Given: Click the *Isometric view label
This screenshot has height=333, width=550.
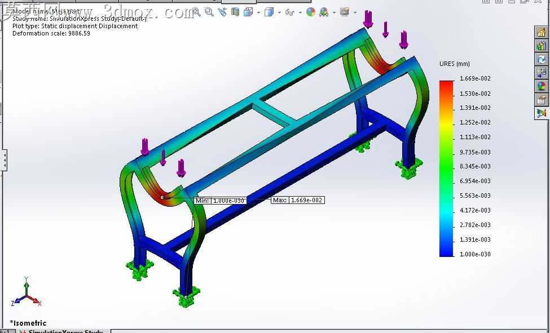Looking at the screenshot, I should [28, 323].
